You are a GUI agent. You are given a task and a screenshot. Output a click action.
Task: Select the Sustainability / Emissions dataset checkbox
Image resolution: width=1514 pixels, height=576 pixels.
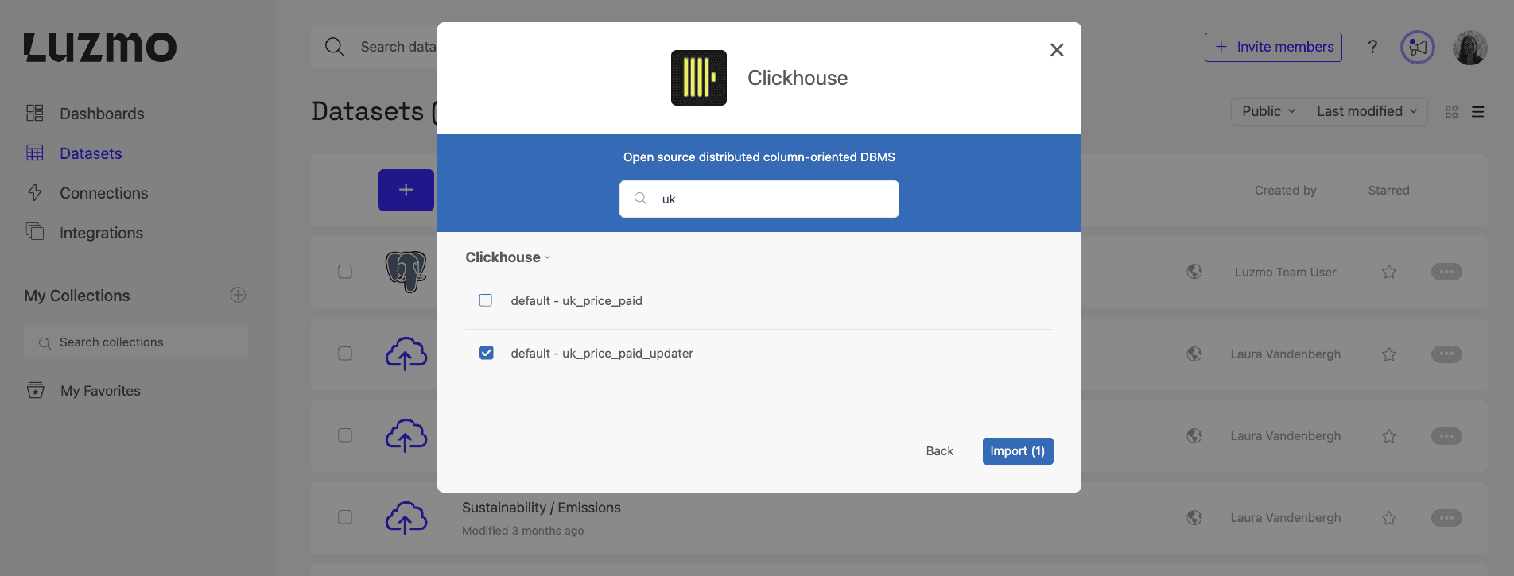tap(345, 517)
